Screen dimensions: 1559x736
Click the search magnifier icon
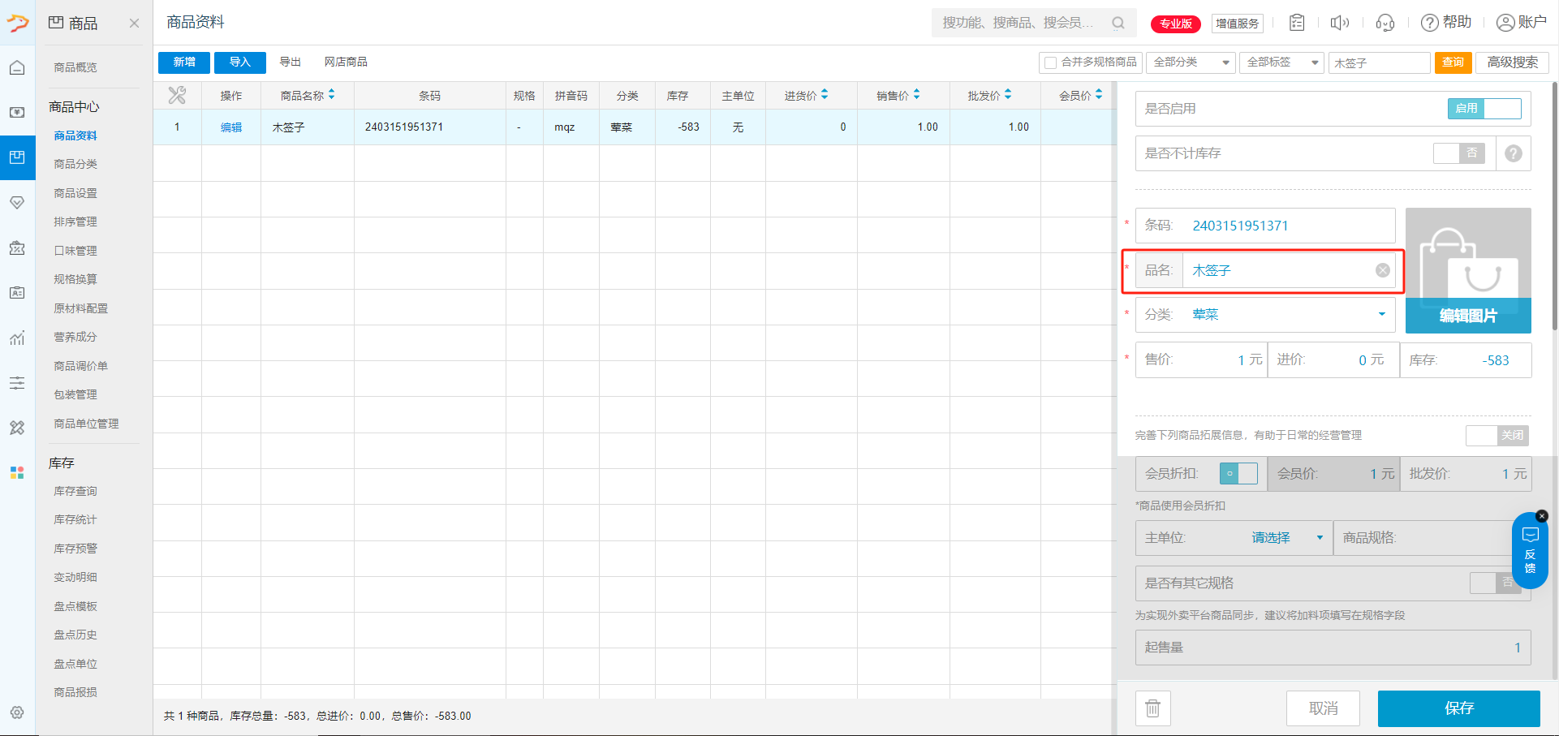1118,23
